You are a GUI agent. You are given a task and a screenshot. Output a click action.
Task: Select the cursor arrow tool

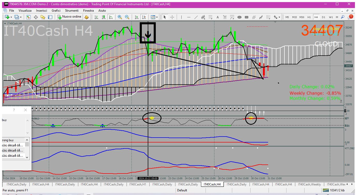click(165, 17)
